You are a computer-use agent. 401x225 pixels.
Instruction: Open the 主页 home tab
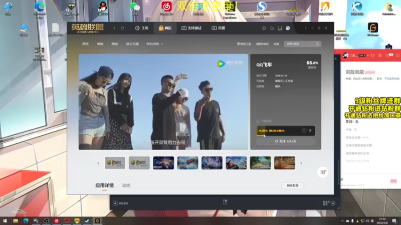[142, 28]
